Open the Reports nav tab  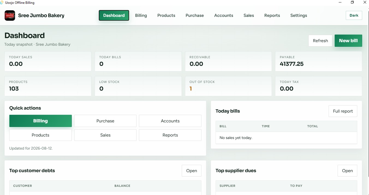[x=272, y=16]
